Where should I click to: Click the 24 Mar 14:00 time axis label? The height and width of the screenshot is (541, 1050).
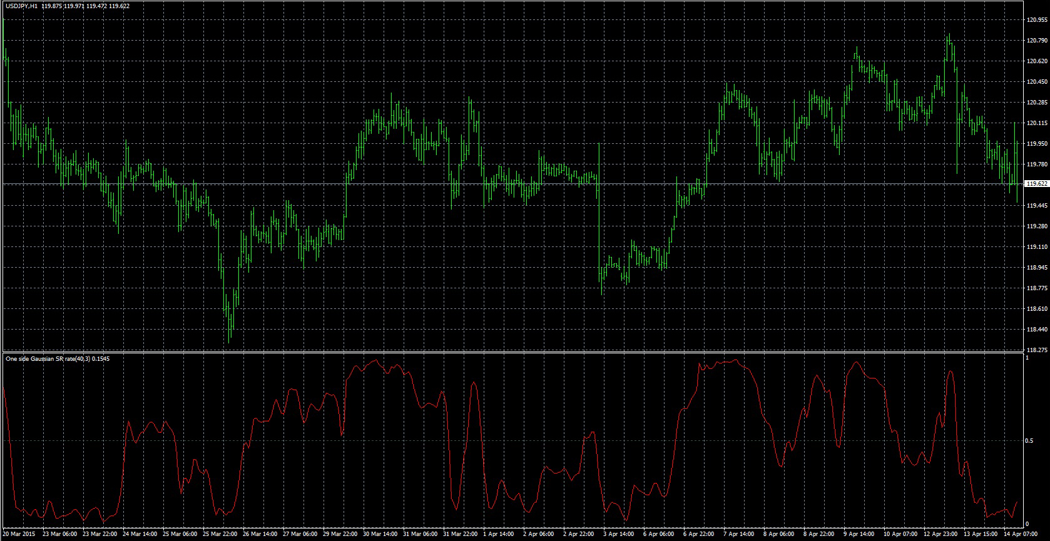point(140,535)
